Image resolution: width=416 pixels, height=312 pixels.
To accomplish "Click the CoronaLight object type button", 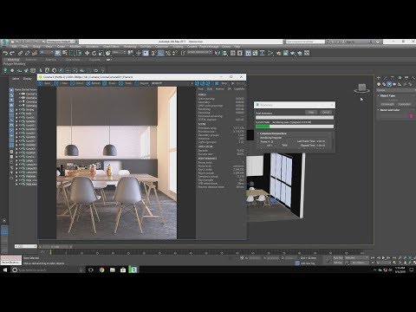I will pyautogui.click(x=387, y=104).
